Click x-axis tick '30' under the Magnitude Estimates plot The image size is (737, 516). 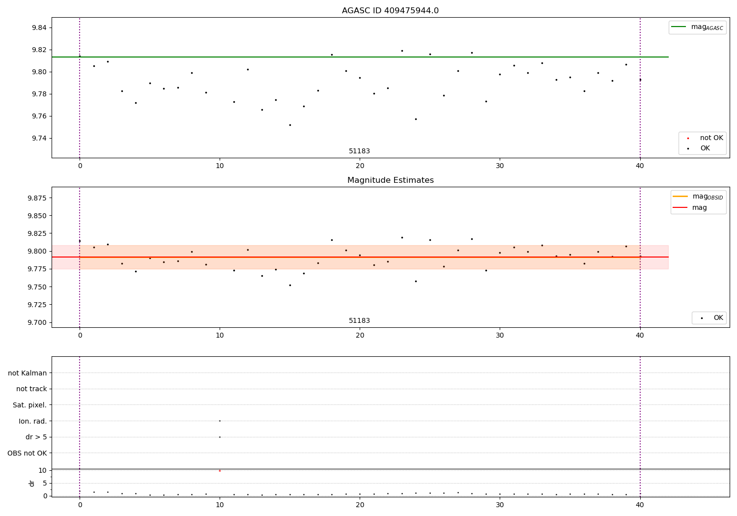coord(500,336)
